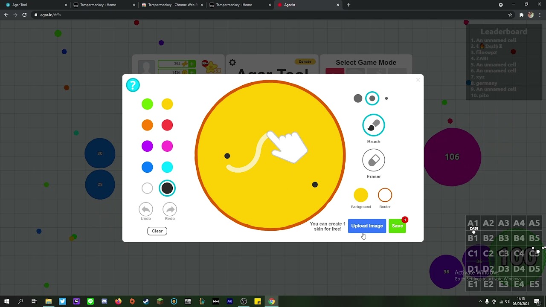Choose the orange palette color
This screenshot has width=546, height=307.
pyautogui.click(x=147, y=125)
